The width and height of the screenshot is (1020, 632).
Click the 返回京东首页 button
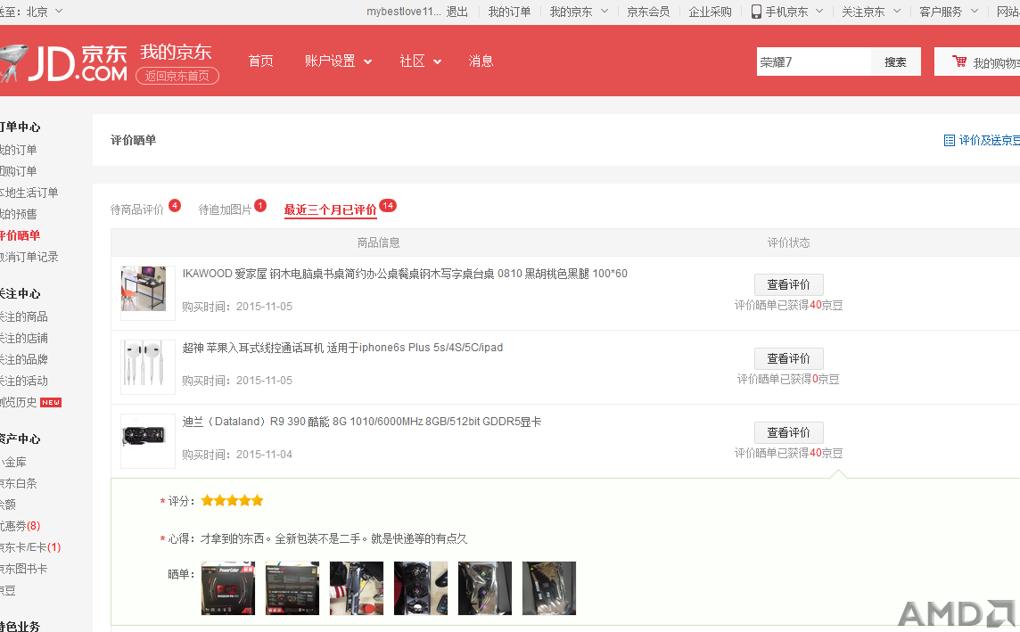(177, 76)
